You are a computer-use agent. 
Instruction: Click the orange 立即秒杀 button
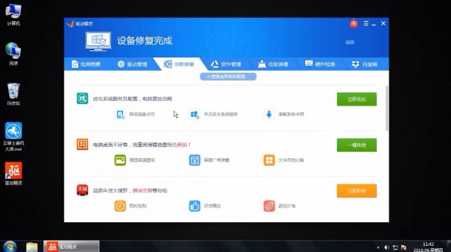coord(357,191)
